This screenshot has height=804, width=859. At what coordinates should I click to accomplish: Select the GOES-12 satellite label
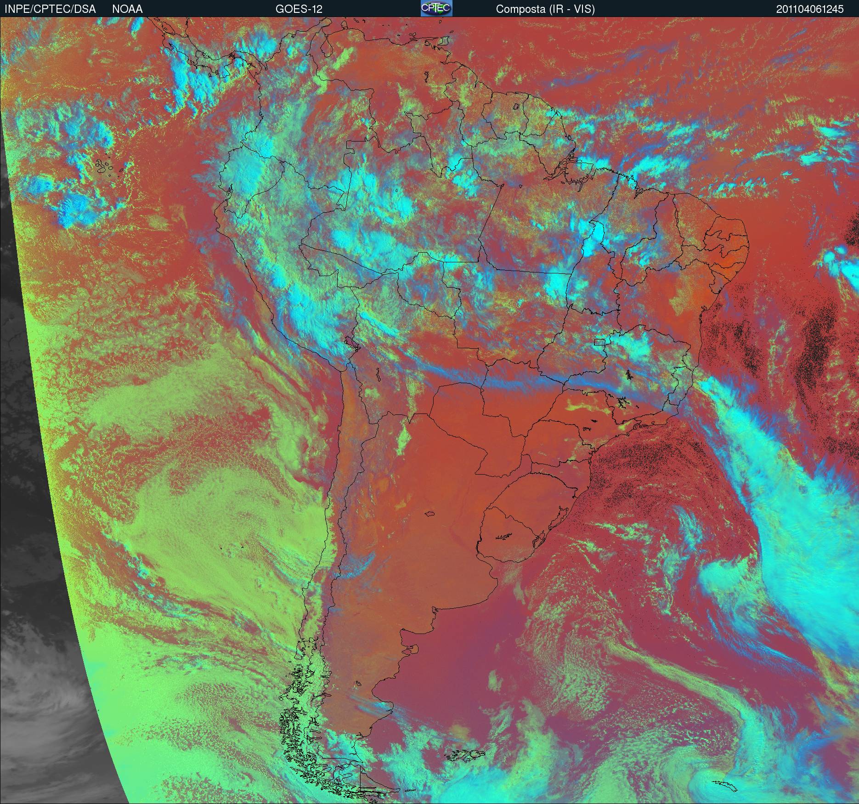click(299, 9)
